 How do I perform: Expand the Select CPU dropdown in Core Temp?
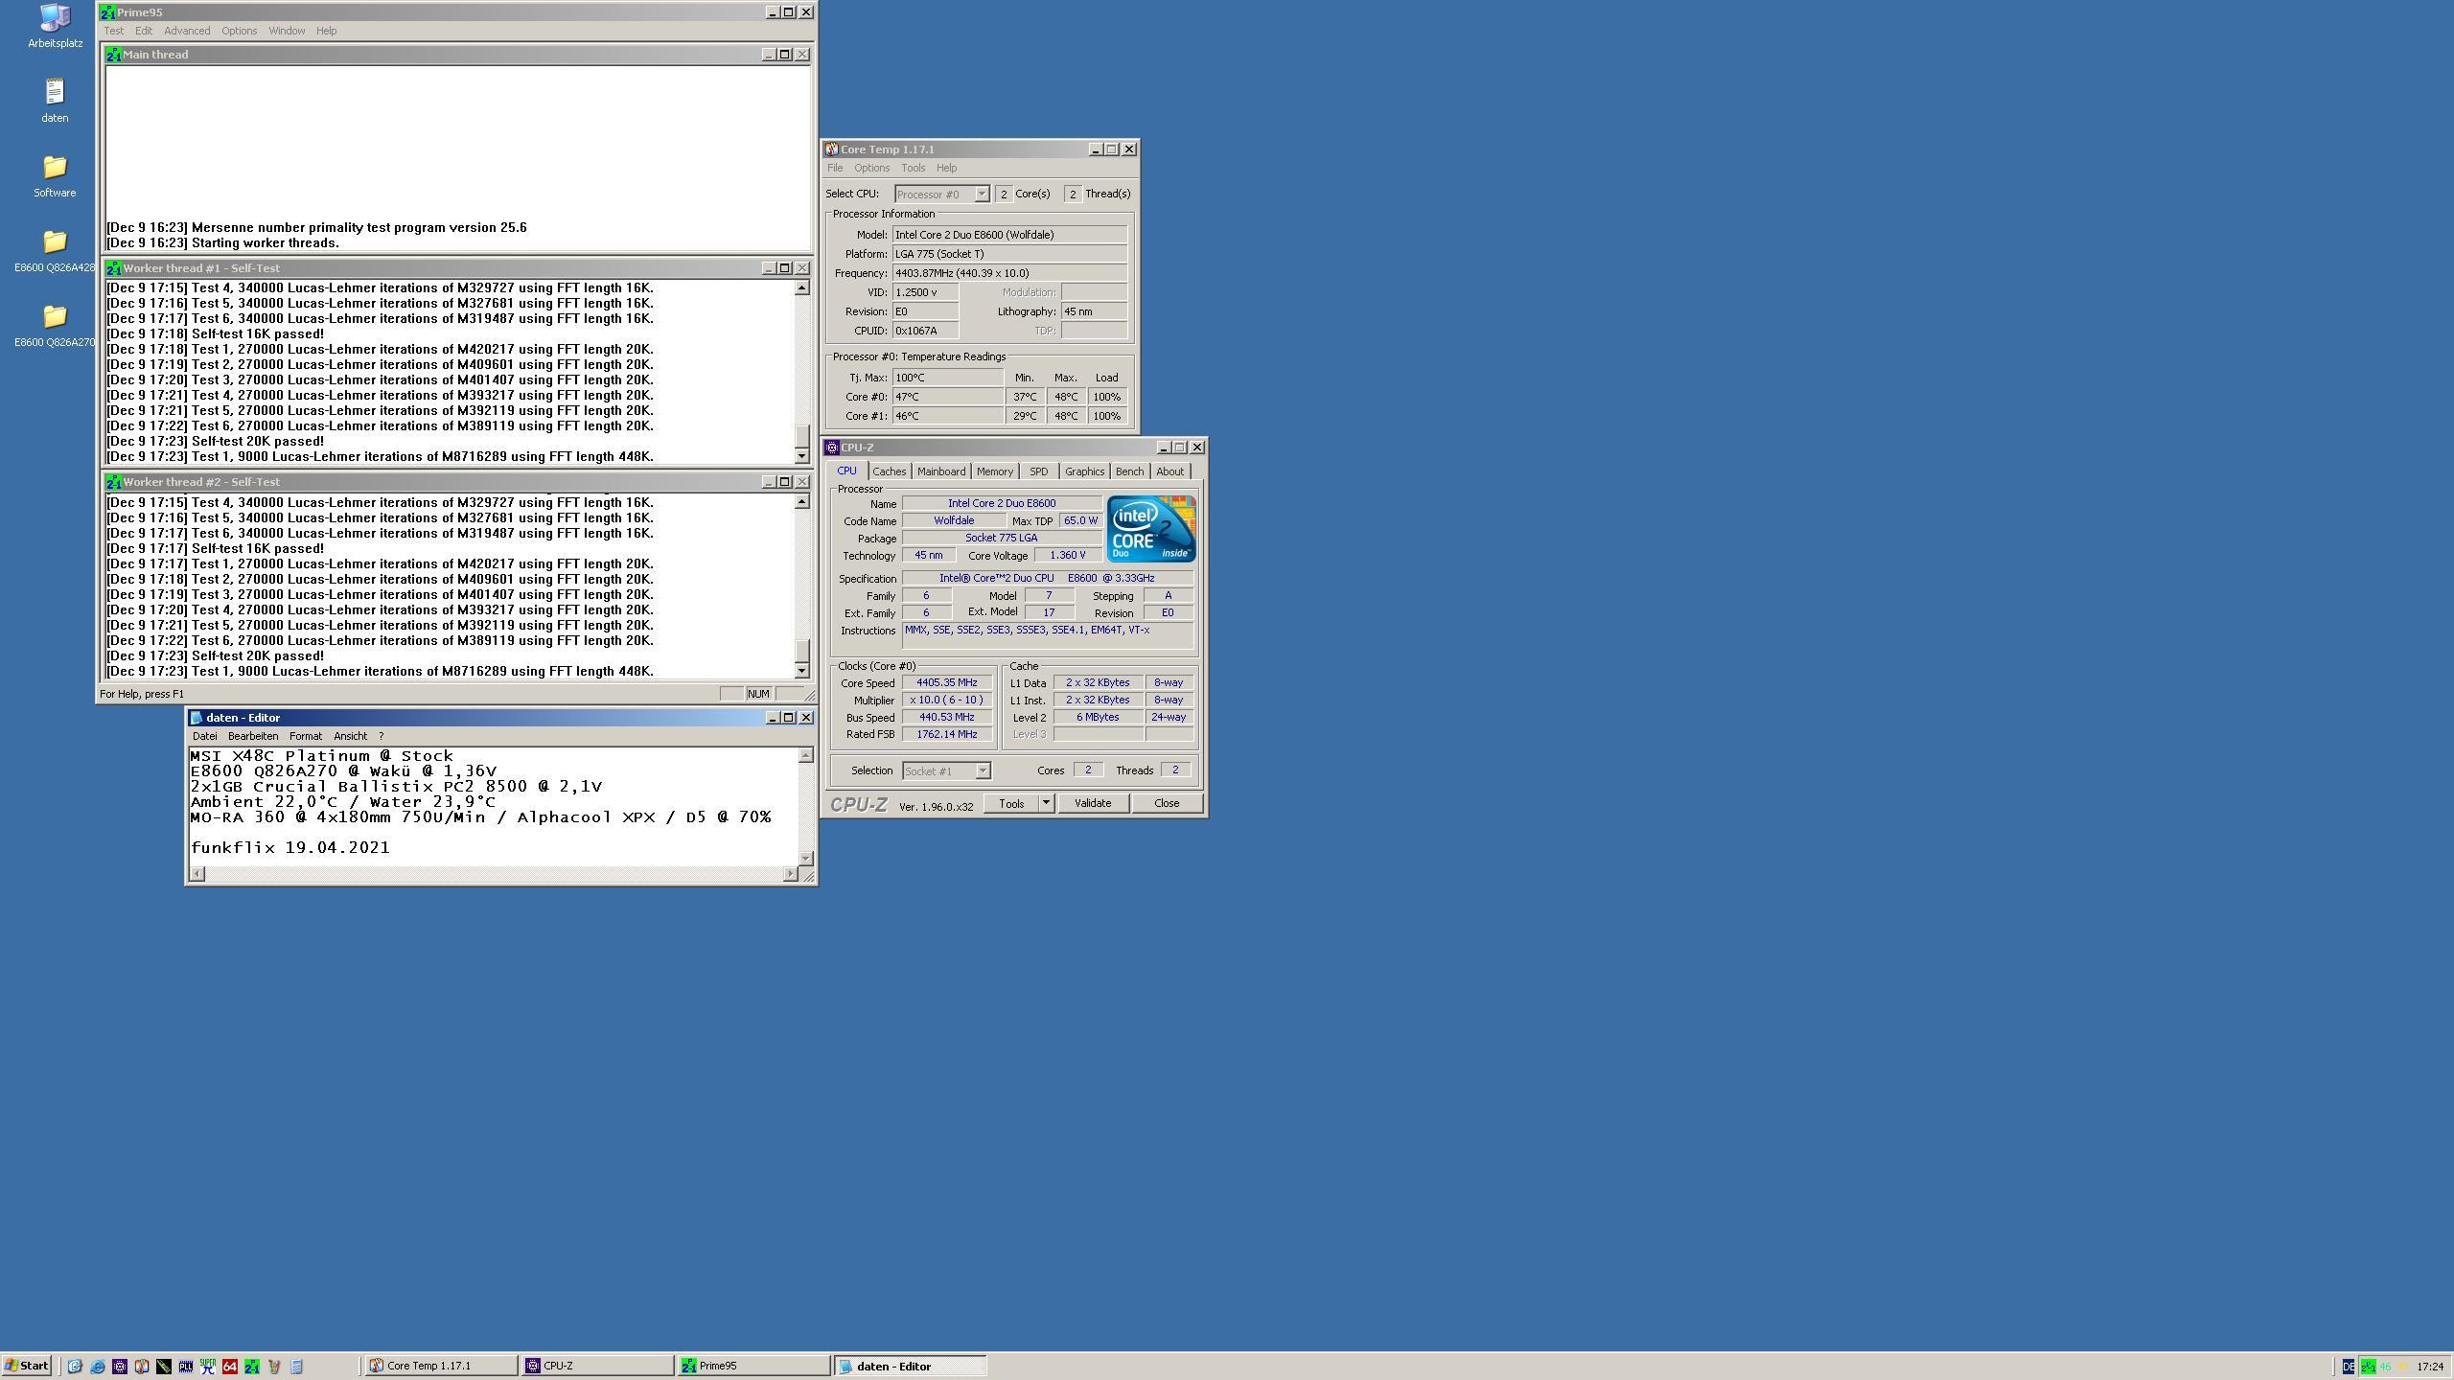982,195
